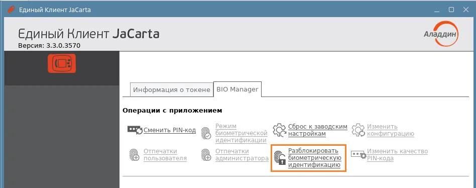Click the change configuration gear icon
The width and height of the screenshot is (476, 188).
point(358,130)
